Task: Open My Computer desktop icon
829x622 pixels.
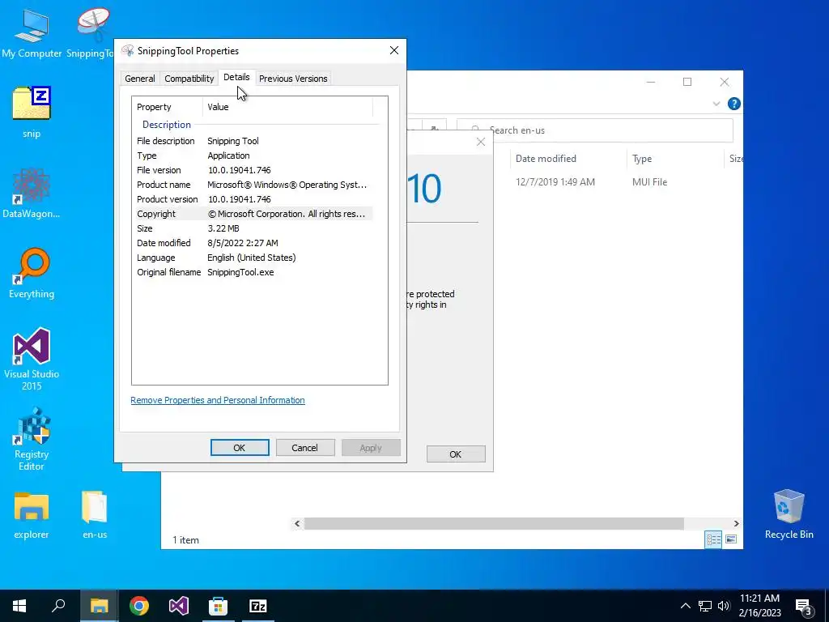Action: pyautogui.click(x=32, y=32)
